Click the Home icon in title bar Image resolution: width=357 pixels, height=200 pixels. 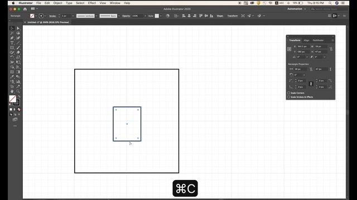coord(25,9)
